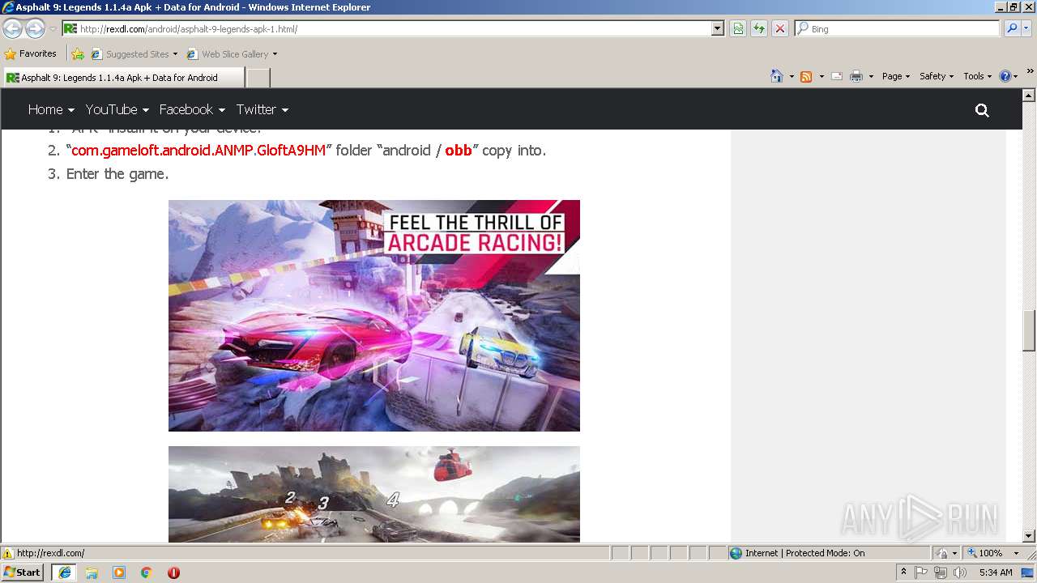Run the Bing search with the magnifier button

(1011, 28)
